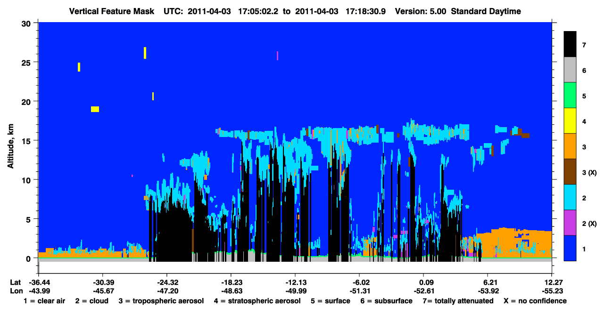Click longitude value '-52.61'
The image size is (613, 314).
coord(424,291)
